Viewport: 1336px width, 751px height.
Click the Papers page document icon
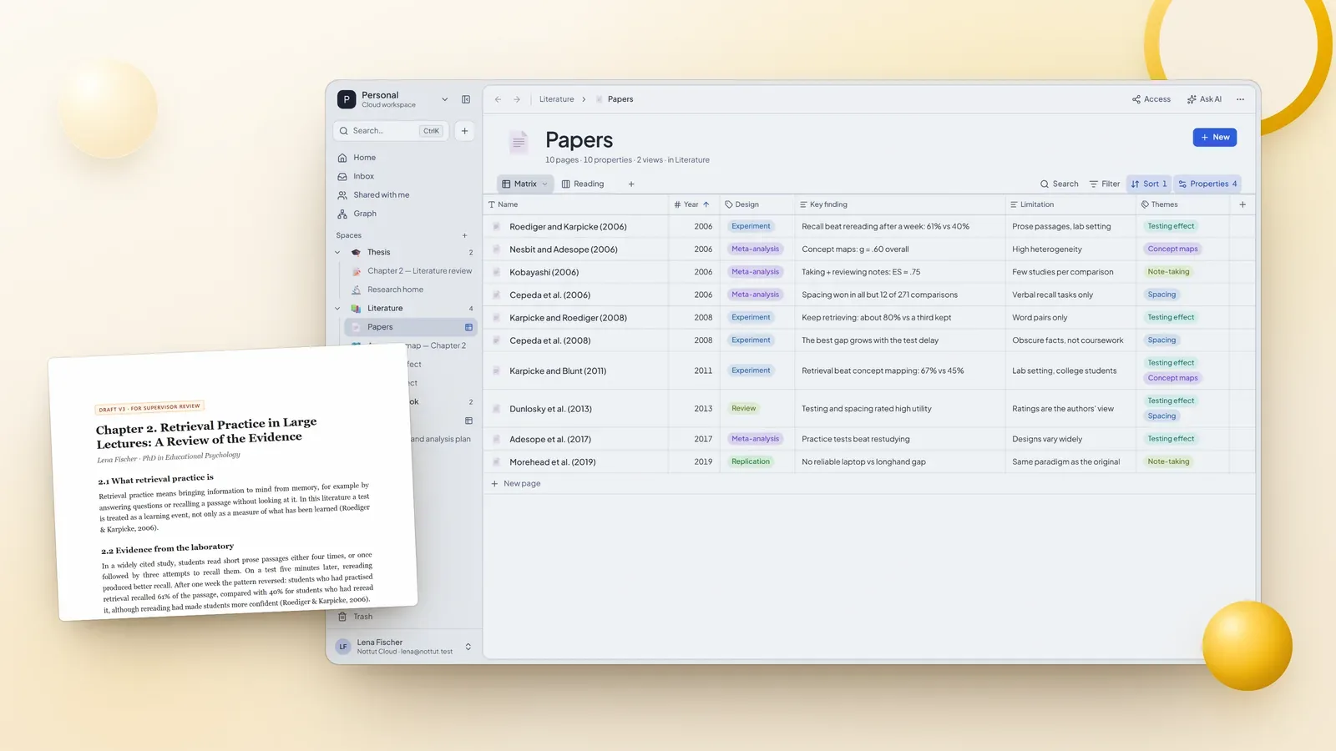[519, 143]
